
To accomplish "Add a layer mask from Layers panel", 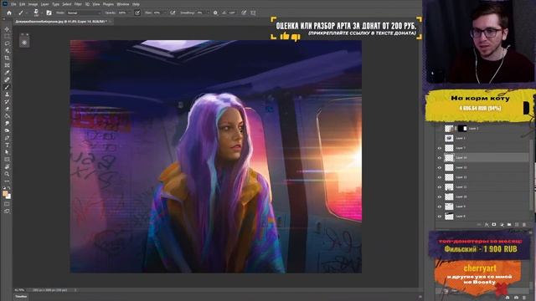I will [x=494, y=225].
